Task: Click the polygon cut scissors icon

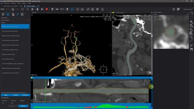Action: coord(191,22)
